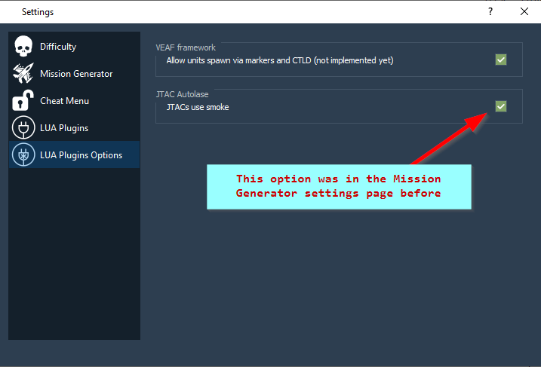The image size is (541, 367).
Task: Click the plug icon beside LUA Plugins
Action: click(23, 128)
